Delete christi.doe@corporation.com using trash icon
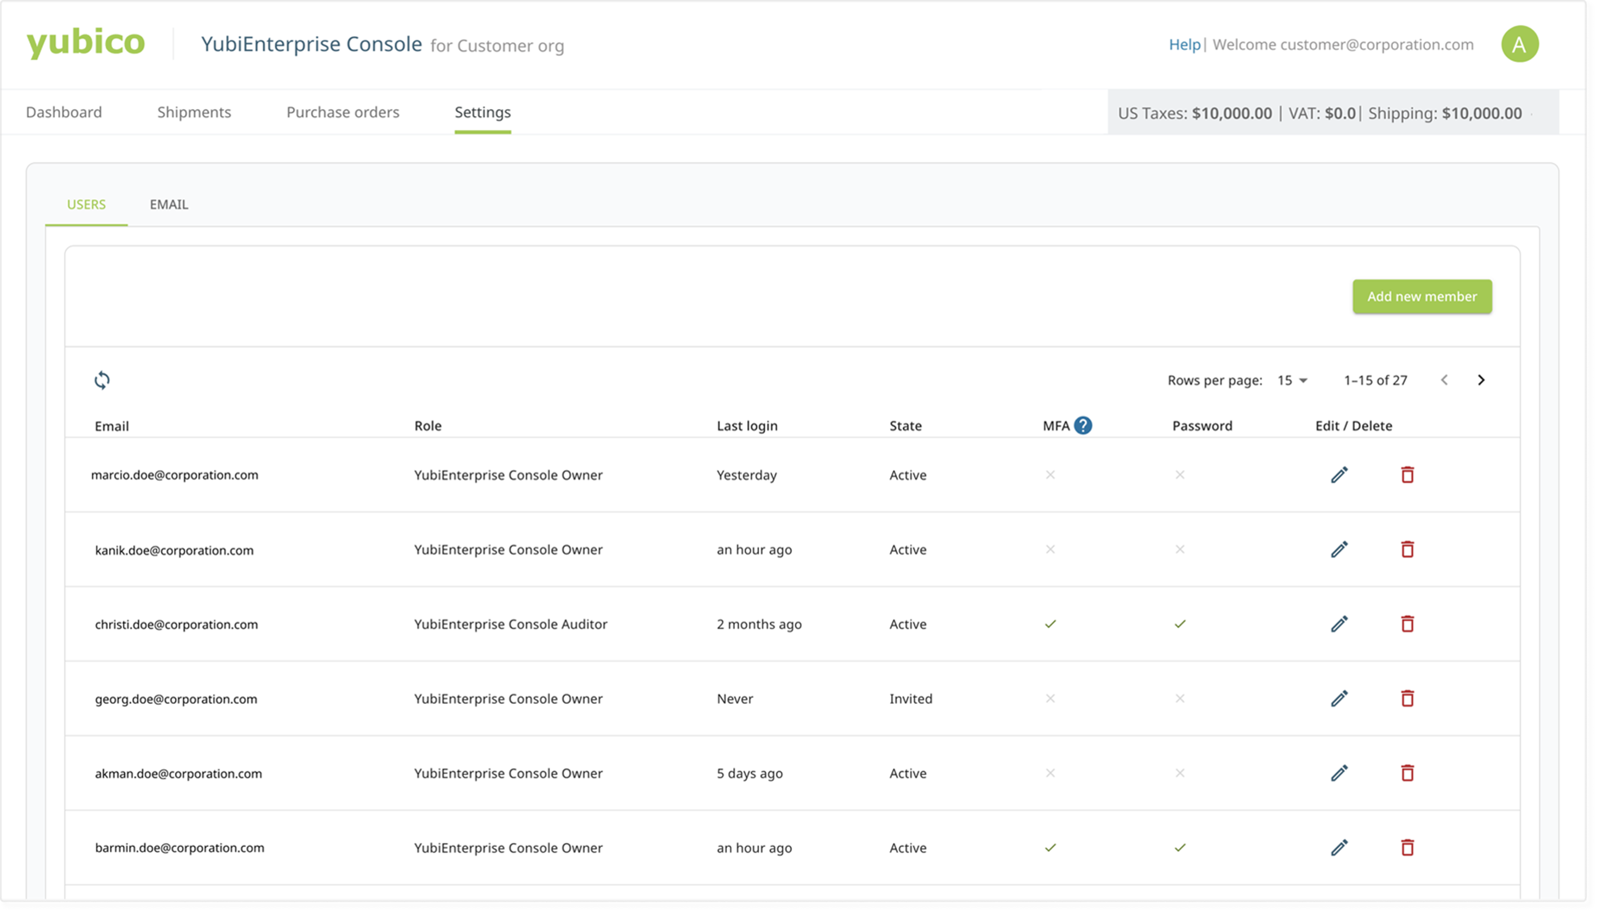 pos(1407,624)
